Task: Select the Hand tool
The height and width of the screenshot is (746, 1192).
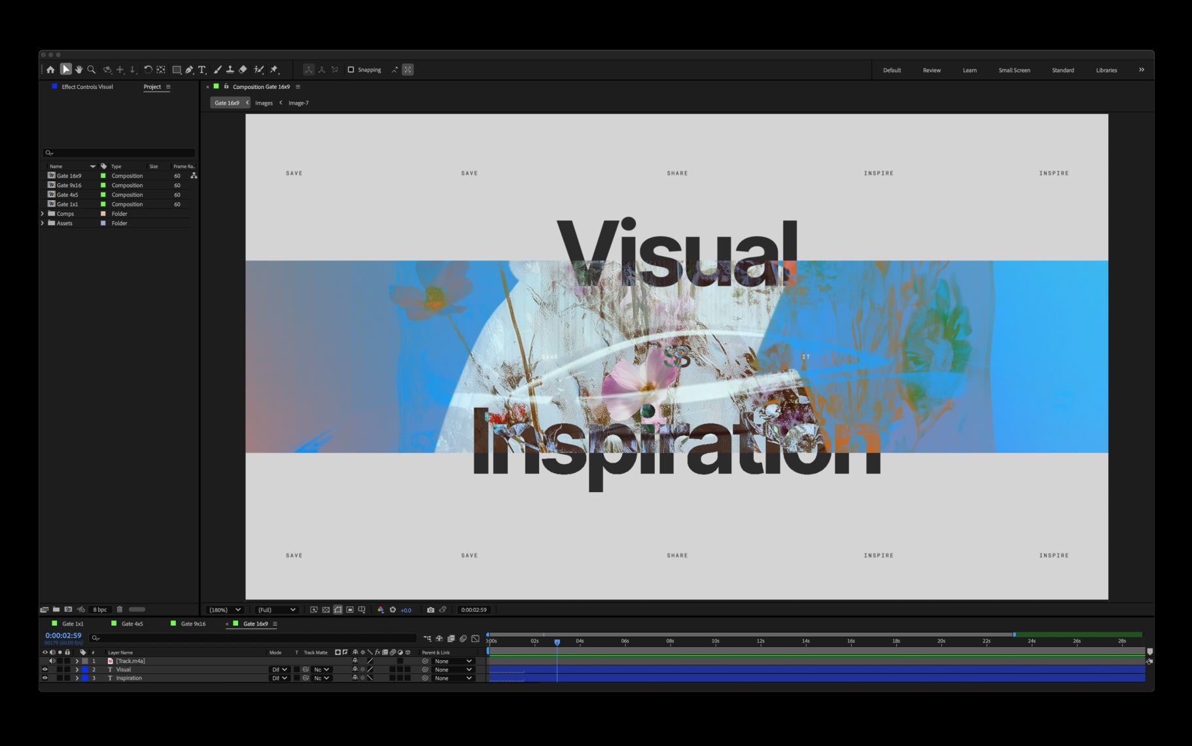Action: (79, 69)
